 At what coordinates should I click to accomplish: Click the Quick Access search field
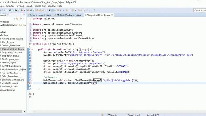pos(200,10)
